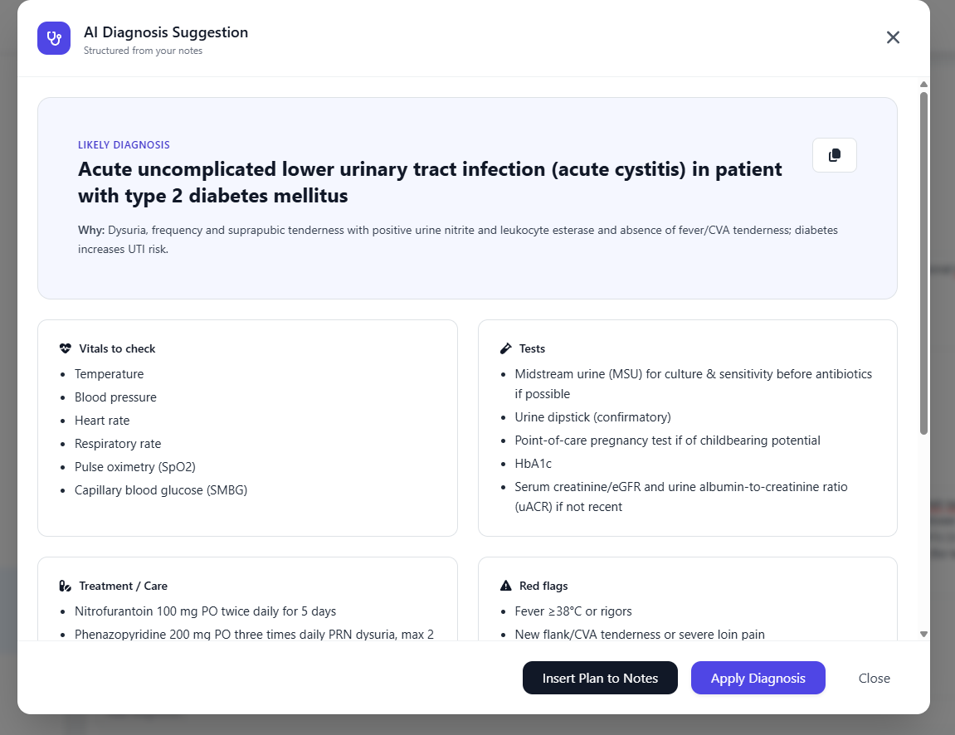
Task: Select the pencil icon next to Tests
Action: [x=506, y=348]
